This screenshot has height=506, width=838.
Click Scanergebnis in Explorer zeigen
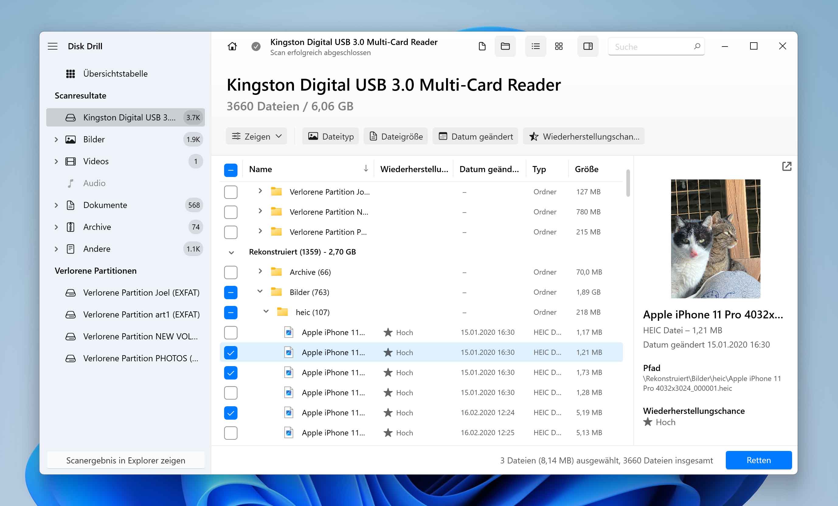pyautogui.click(x=126, y=460)
